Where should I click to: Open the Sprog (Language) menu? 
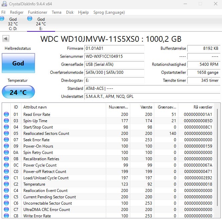(x=109, y=12)
